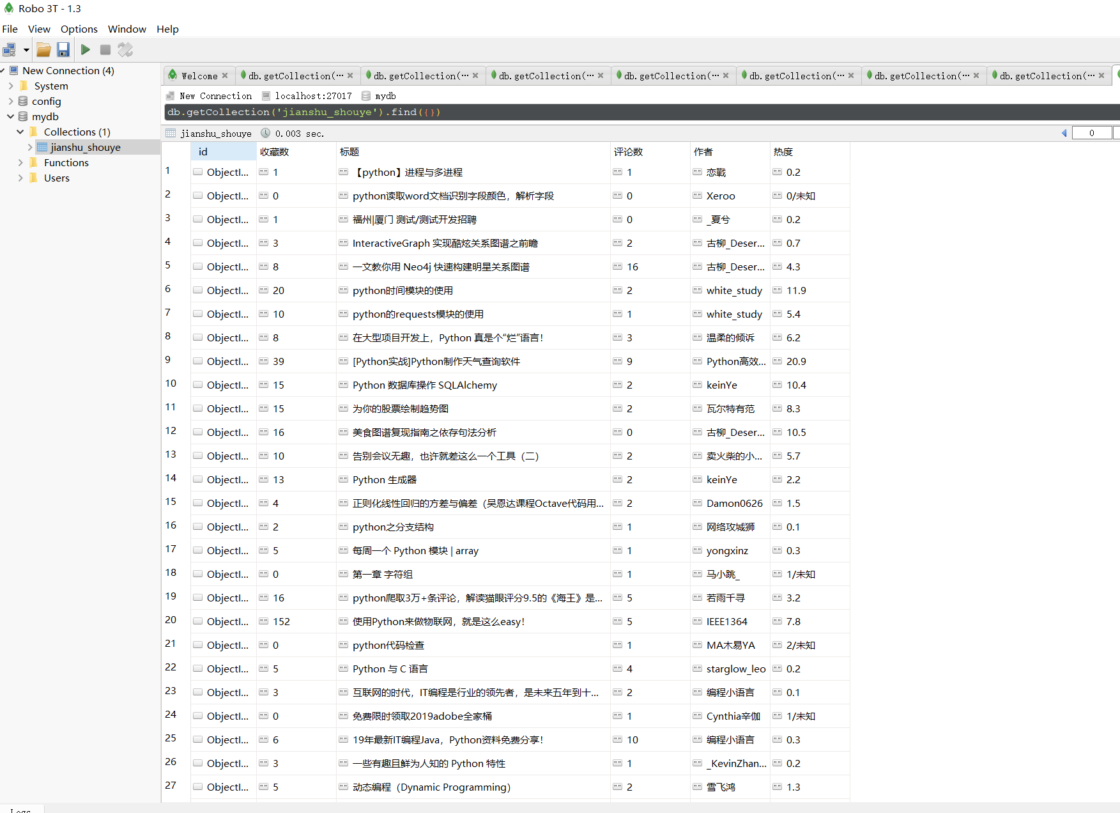The width and height of the screenshot is (1120, 813).
Task: Click the clock icon beside 0.003 sec
Action: (x=265, y=133)
